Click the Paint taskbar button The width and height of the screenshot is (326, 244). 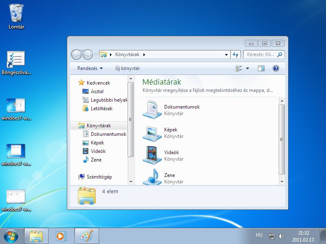pyautogui.click(x=87, y=236)
